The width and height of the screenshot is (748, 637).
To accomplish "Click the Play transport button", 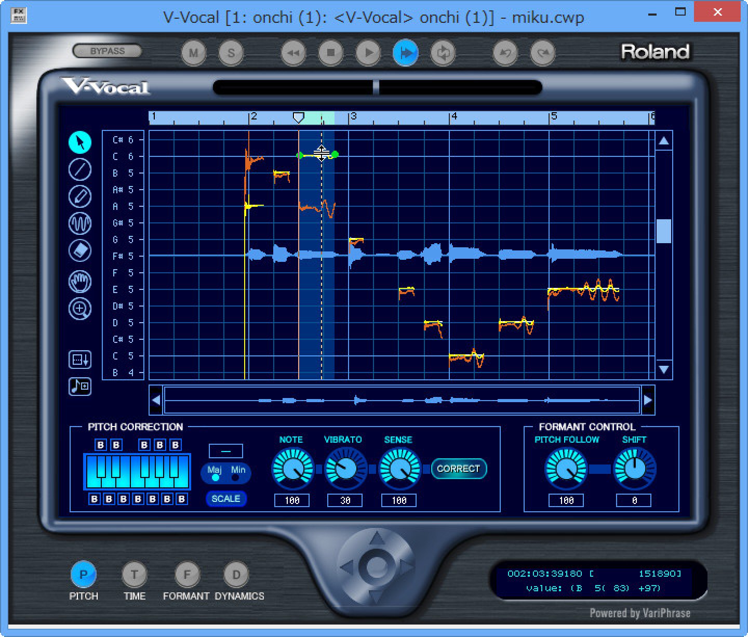I will click(368, 53).
